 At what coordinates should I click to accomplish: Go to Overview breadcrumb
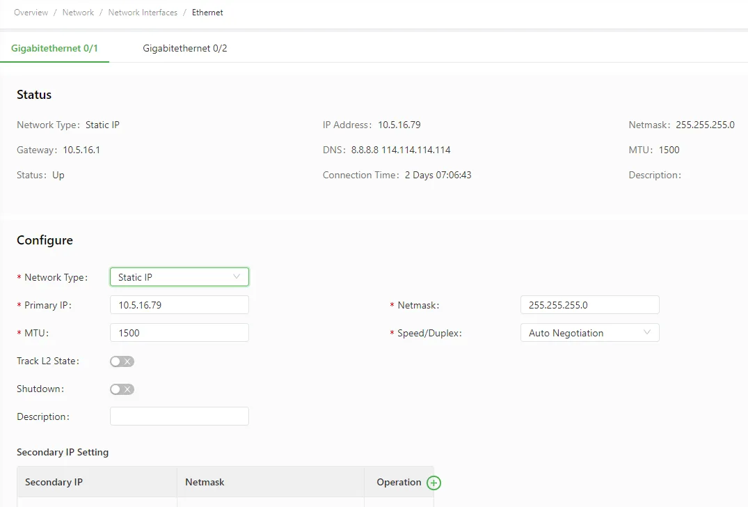click(x=31, y=13)
